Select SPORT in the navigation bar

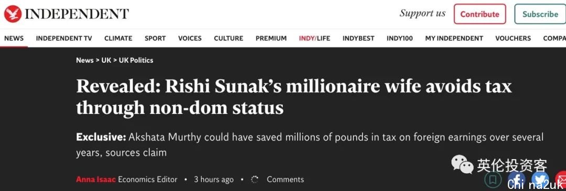click(x=155, y=38)
